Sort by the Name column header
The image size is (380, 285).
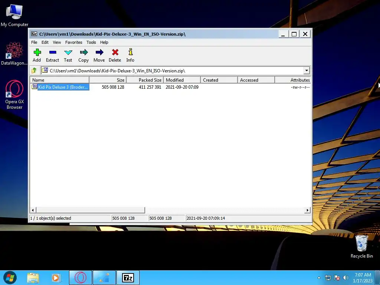pyautogui.click(x=59, y=80)
